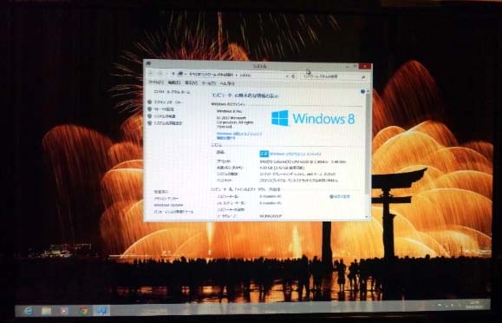The width and height of the screenshot is (502, 323).
Task: Minimize the System window
Action: click(348, 66)
